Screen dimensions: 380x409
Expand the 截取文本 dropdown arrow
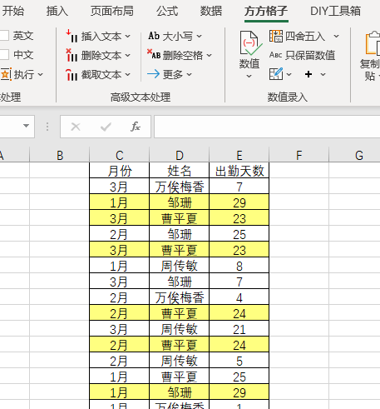point(127,75)
